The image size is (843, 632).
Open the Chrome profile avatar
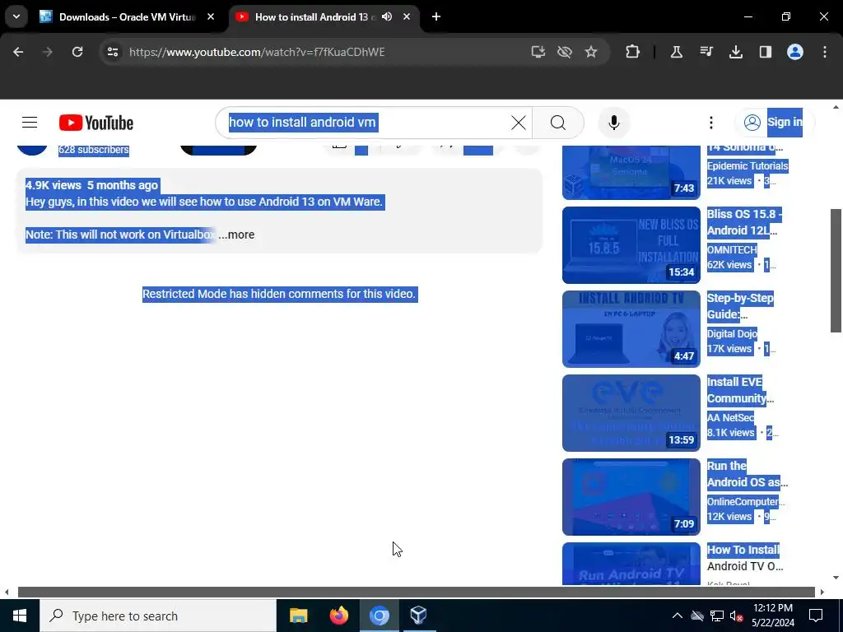pyautogui.click(x=795, y=52)
